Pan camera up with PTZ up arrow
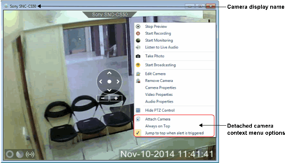The image size is (285, 163). [109, 73]
